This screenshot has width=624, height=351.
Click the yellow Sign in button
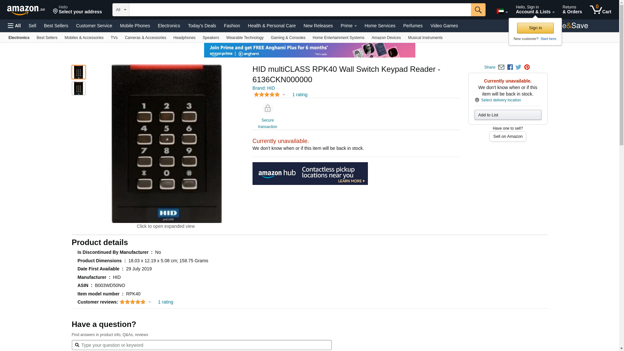[x=535, y=28]
